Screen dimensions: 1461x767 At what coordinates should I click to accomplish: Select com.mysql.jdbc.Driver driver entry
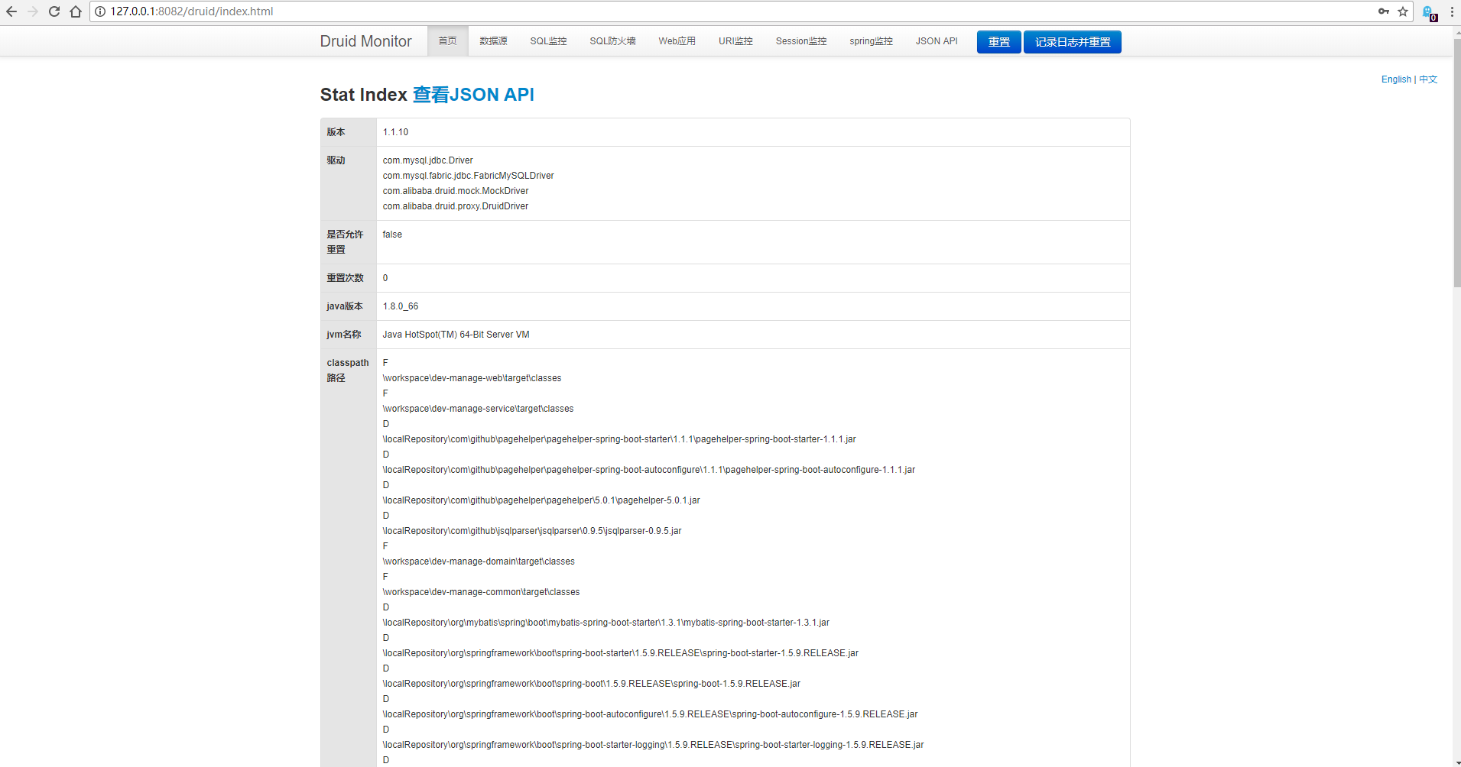(x=428, y=160)
